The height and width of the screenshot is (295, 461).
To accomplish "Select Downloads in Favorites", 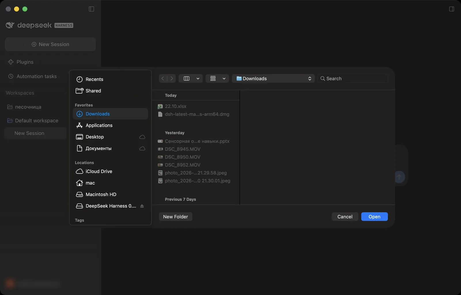I will (x=110, y=114).
